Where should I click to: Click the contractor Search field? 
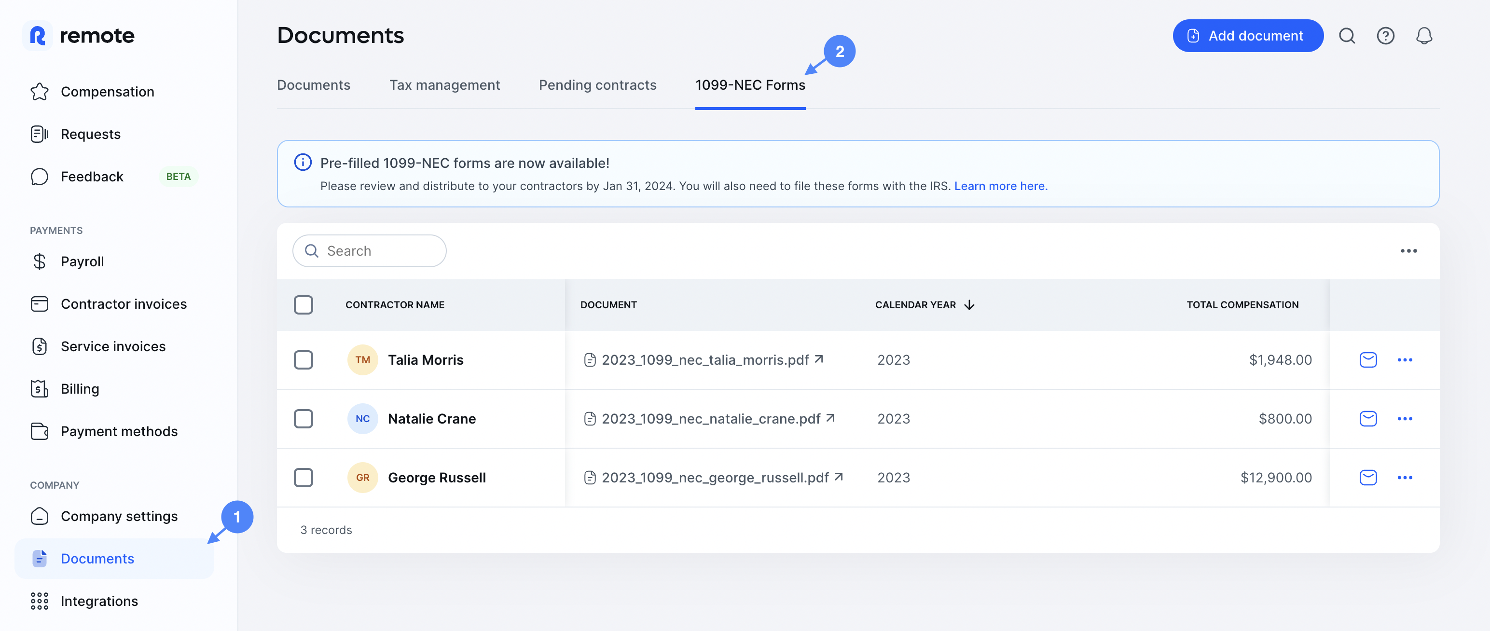(369, 251)
